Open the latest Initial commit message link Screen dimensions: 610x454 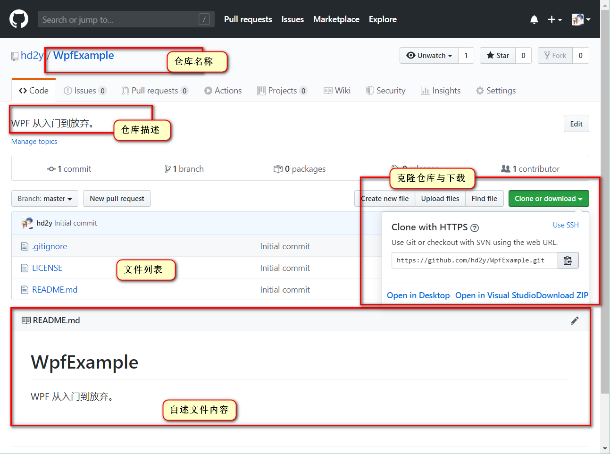(75, 223)
